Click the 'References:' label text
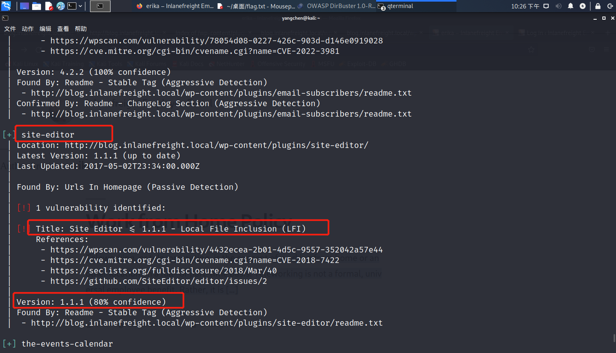The height and width of the screenshot is (353, 616). click(x=62, y=239)
